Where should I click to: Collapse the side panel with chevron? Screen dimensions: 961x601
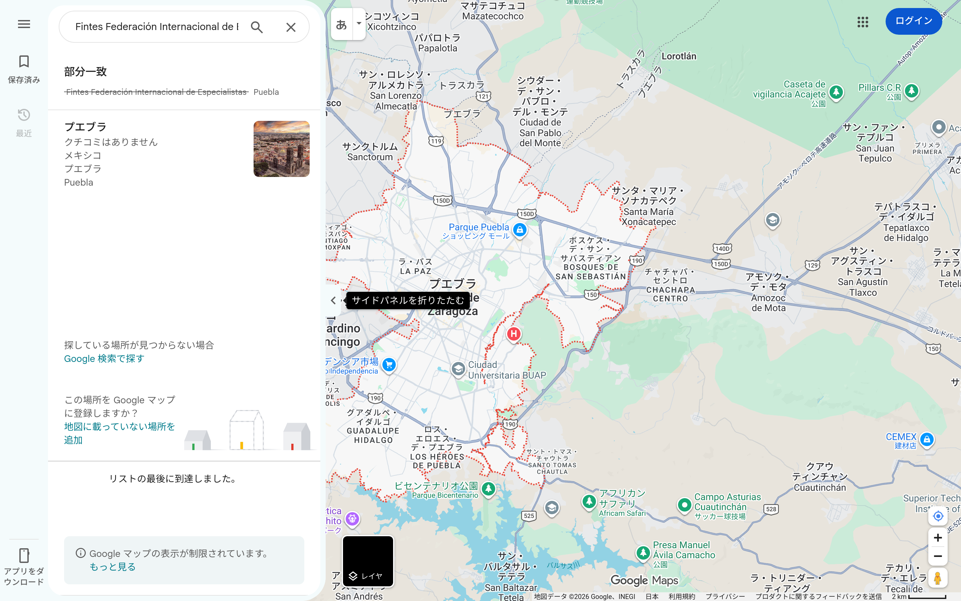333,300
